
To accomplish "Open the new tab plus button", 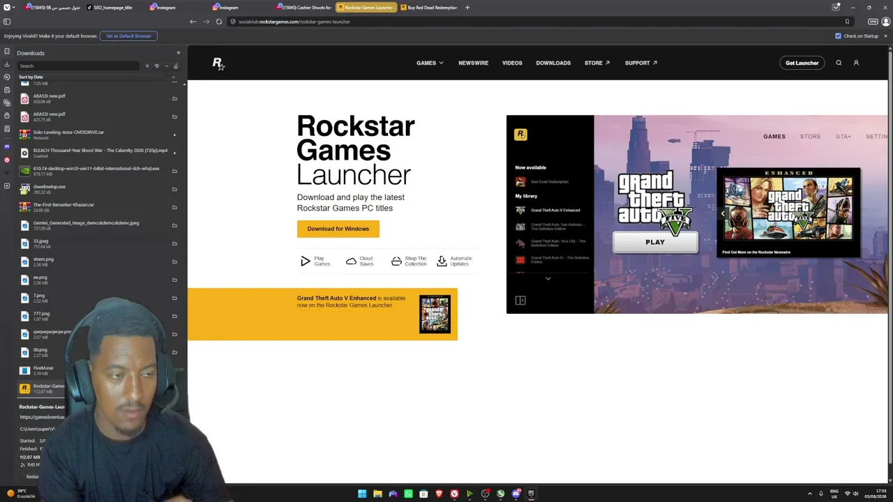I will [x=467, y=8].
